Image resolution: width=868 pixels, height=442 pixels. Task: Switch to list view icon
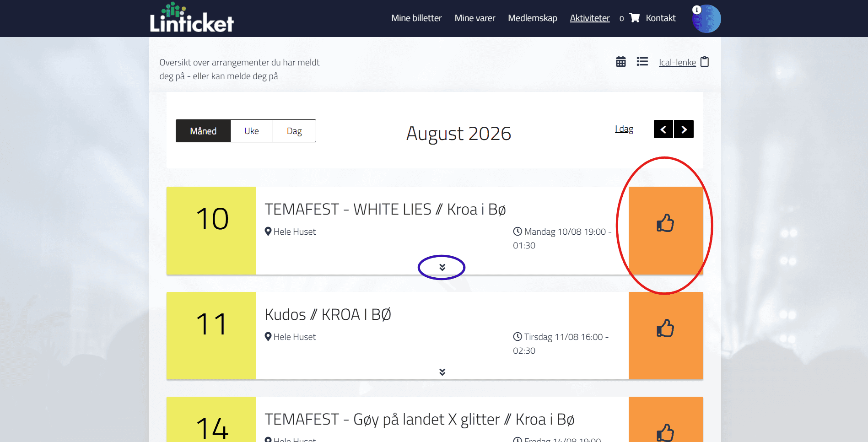(x=642, y=61)
